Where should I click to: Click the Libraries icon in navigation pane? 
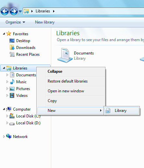click(9, 68)
